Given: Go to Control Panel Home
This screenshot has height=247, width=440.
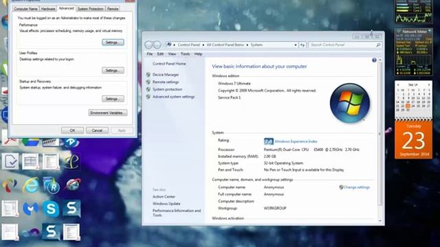Looking at the screenshot, I should (169, 64).
